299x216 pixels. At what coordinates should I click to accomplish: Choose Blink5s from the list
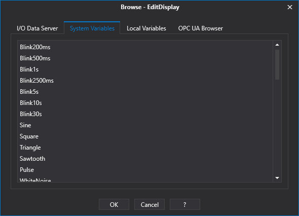tap(145, 92)
